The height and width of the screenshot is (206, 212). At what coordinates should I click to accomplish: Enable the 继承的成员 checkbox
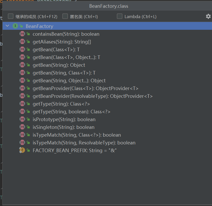[10, 16]
